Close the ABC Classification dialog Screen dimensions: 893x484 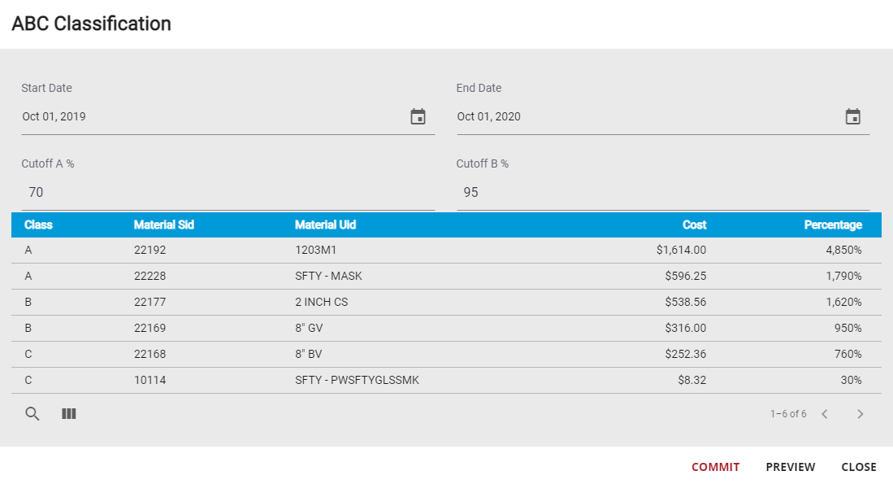[x=858, y=467]
